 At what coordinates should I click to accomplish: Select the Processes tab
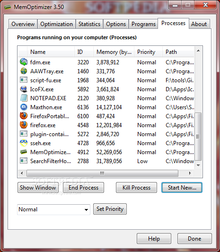pyautogui.click(x=173, y=23)
